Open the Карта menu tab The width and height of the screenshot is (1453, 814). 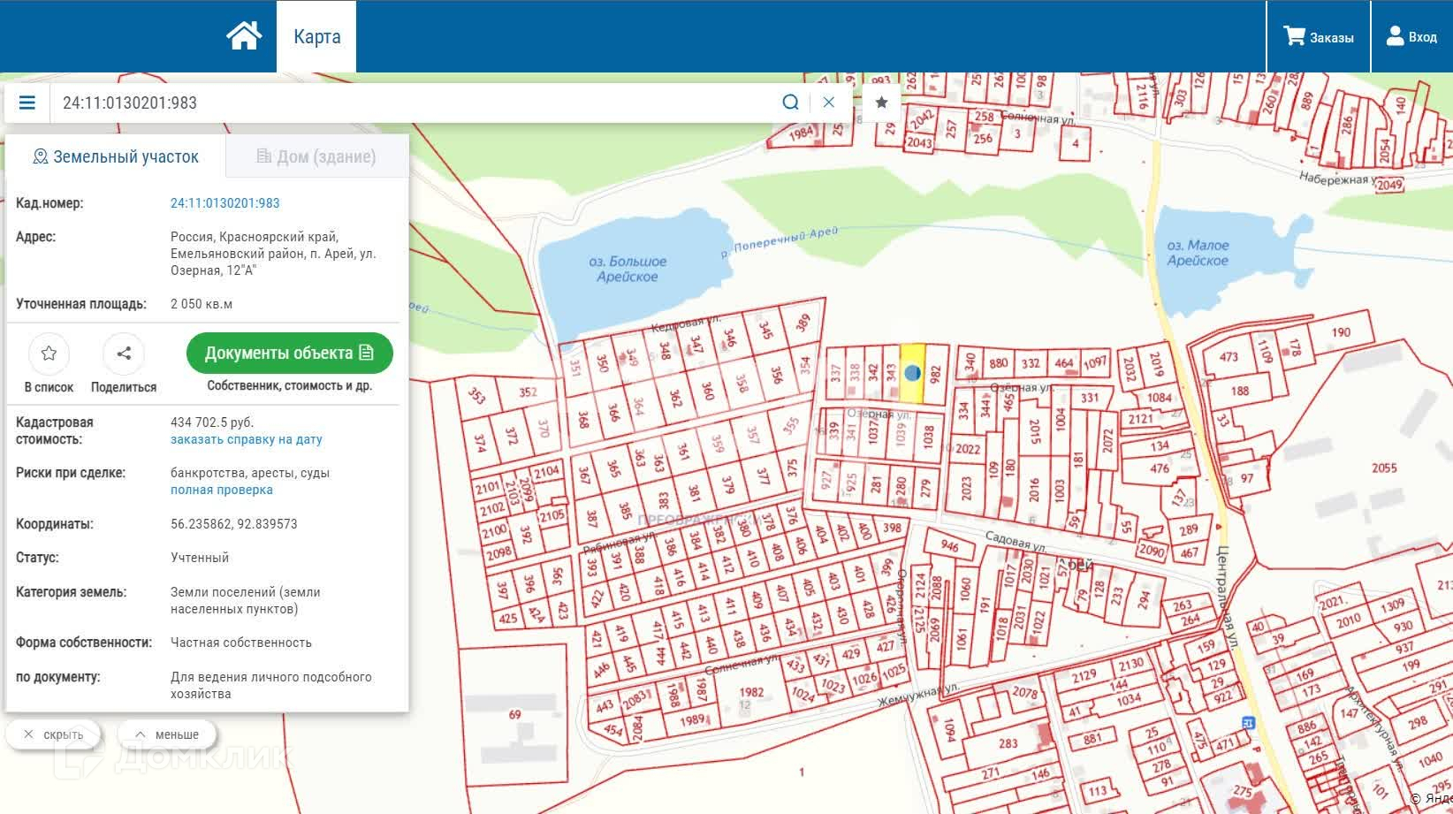coord(316,37)
